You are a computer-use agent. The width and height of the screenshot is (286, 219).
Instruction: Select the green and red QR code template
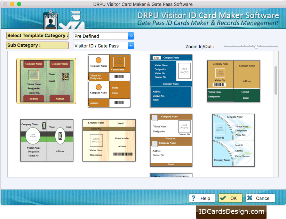(x=46, y=81)
